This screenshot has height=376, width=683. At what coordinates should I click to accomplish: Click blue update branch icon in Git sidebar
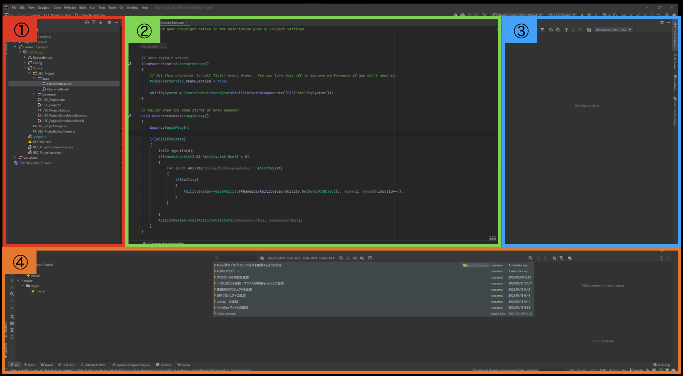12,301
